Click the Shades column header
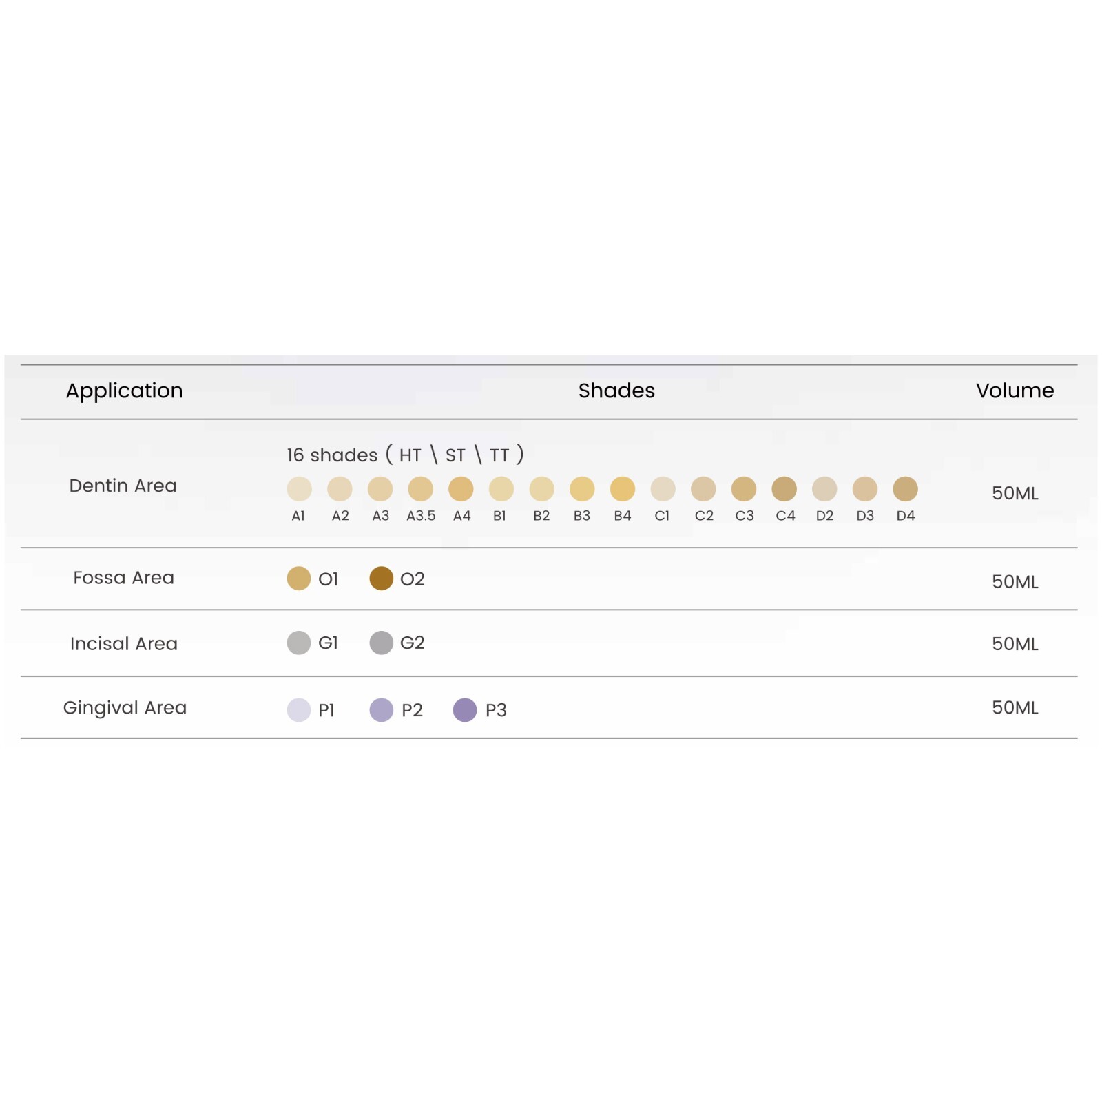This screenshot has width=1102, height=1102. (616, 391)
